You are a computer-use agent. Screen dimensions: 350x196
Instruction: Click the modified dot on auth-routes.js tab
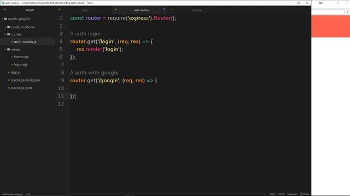point(164,9)
